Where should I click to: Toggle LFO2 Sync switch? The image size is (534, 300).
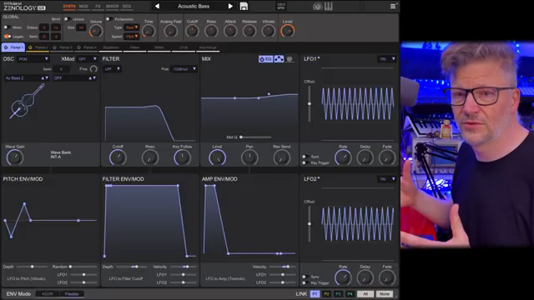[305, 277]
